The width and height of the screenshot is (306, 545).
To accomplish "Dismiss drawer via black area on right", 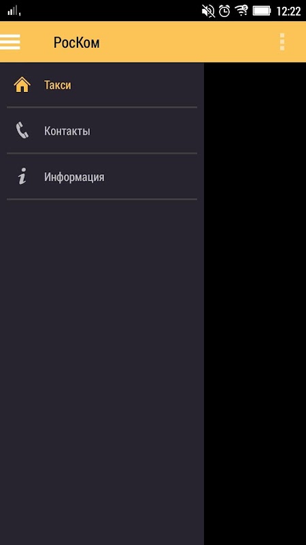I will pos(255,304).
